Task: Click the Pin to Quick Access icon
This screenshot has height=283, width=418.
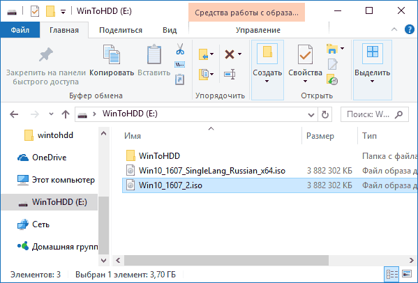Action: [46, 54]
